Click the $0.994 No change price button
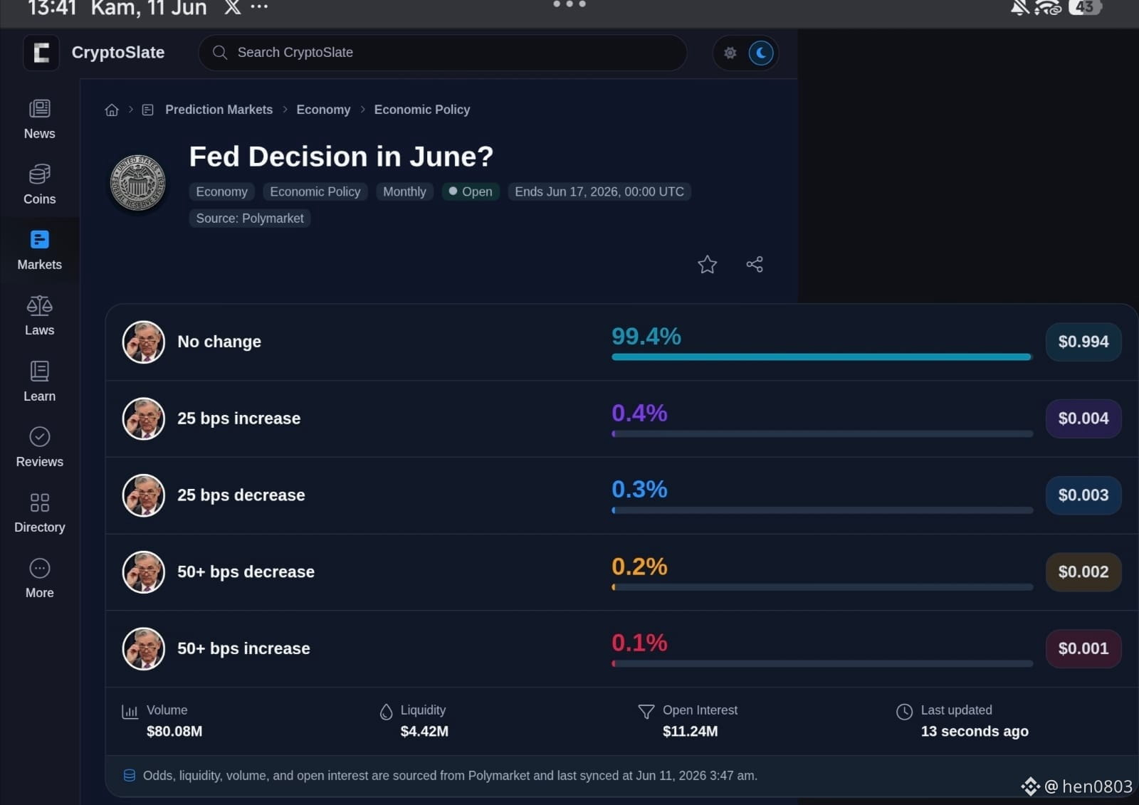 (1083, 342)
